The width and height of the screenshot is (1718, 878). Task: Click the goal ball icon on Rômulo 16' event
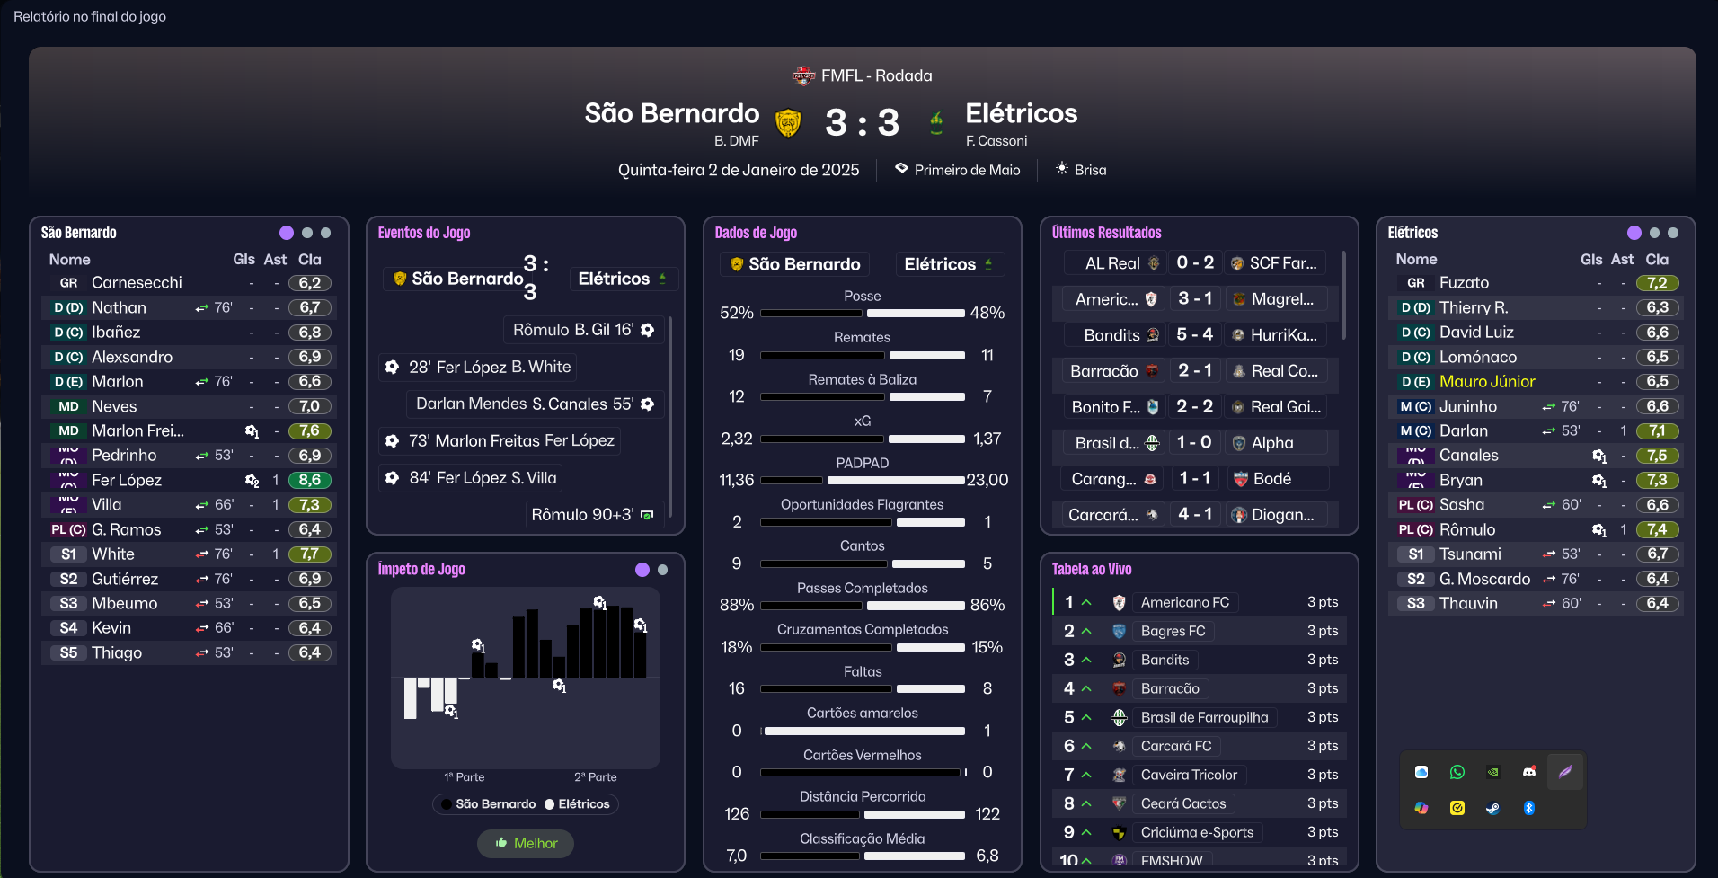(648, 330)
